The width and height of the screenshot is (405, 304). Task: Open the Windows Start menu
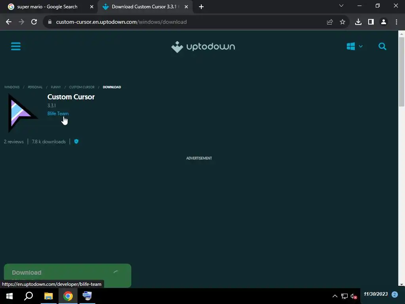(x=9, y=296)
